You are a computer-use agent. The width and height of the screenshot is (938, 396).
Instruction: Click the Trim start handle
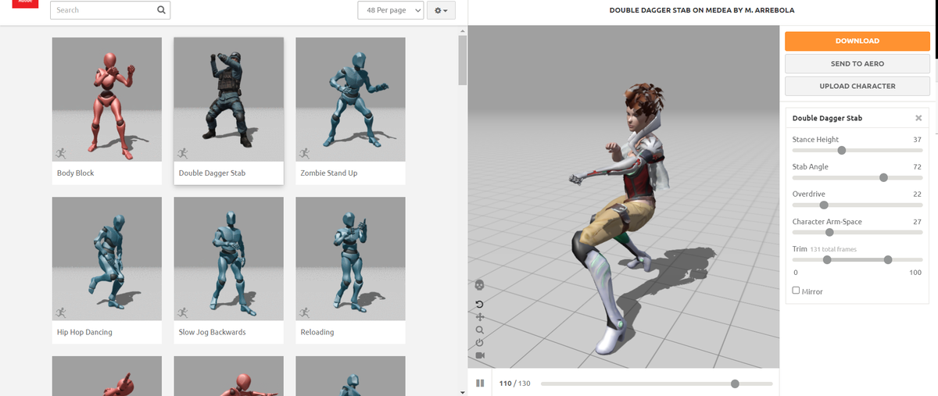827,260
